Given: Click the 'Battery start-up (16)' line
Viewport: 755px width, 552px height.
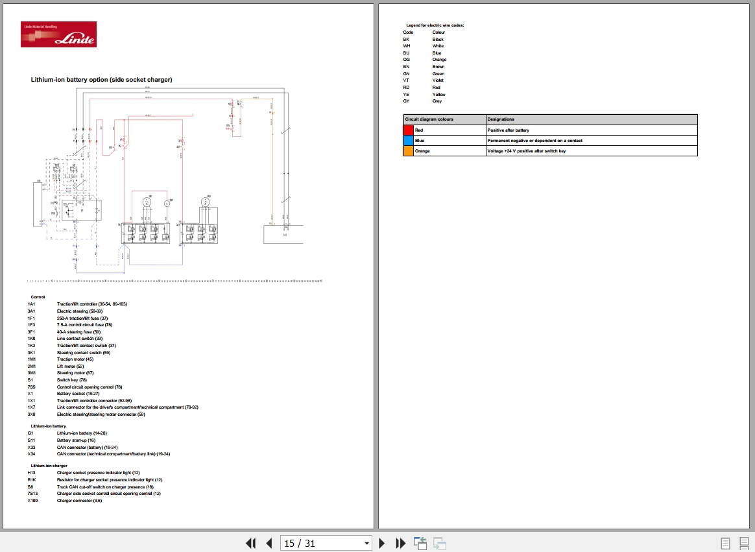Looking at the screenshot, I should pyautogui.click(x=76, y=440).
